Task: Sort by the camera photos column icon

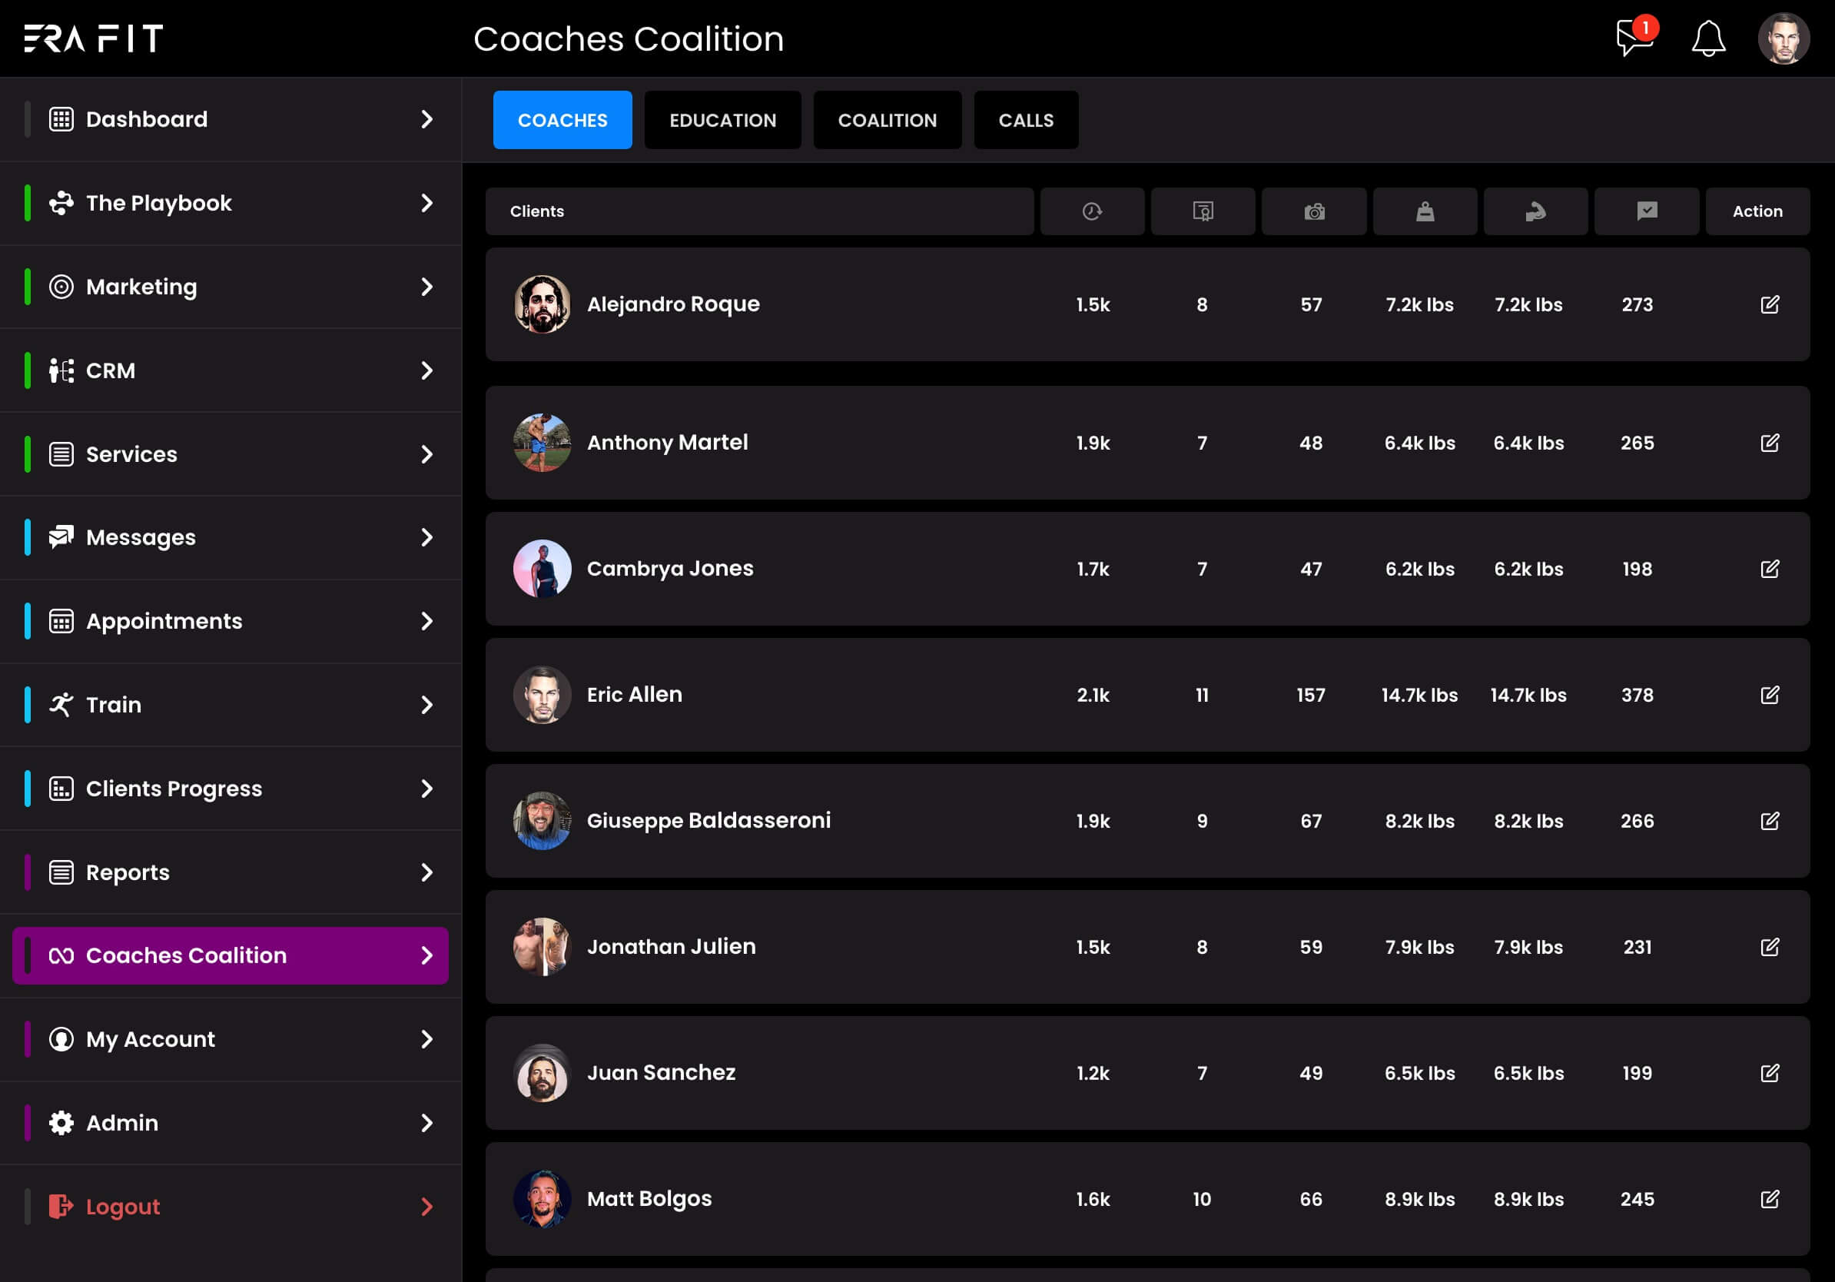Action: point(1314,211)
